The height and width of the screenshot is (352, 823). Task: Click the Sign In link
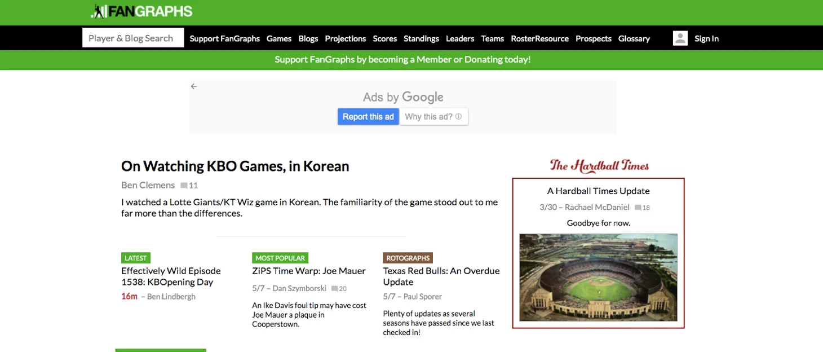click(x=706, y=38)
